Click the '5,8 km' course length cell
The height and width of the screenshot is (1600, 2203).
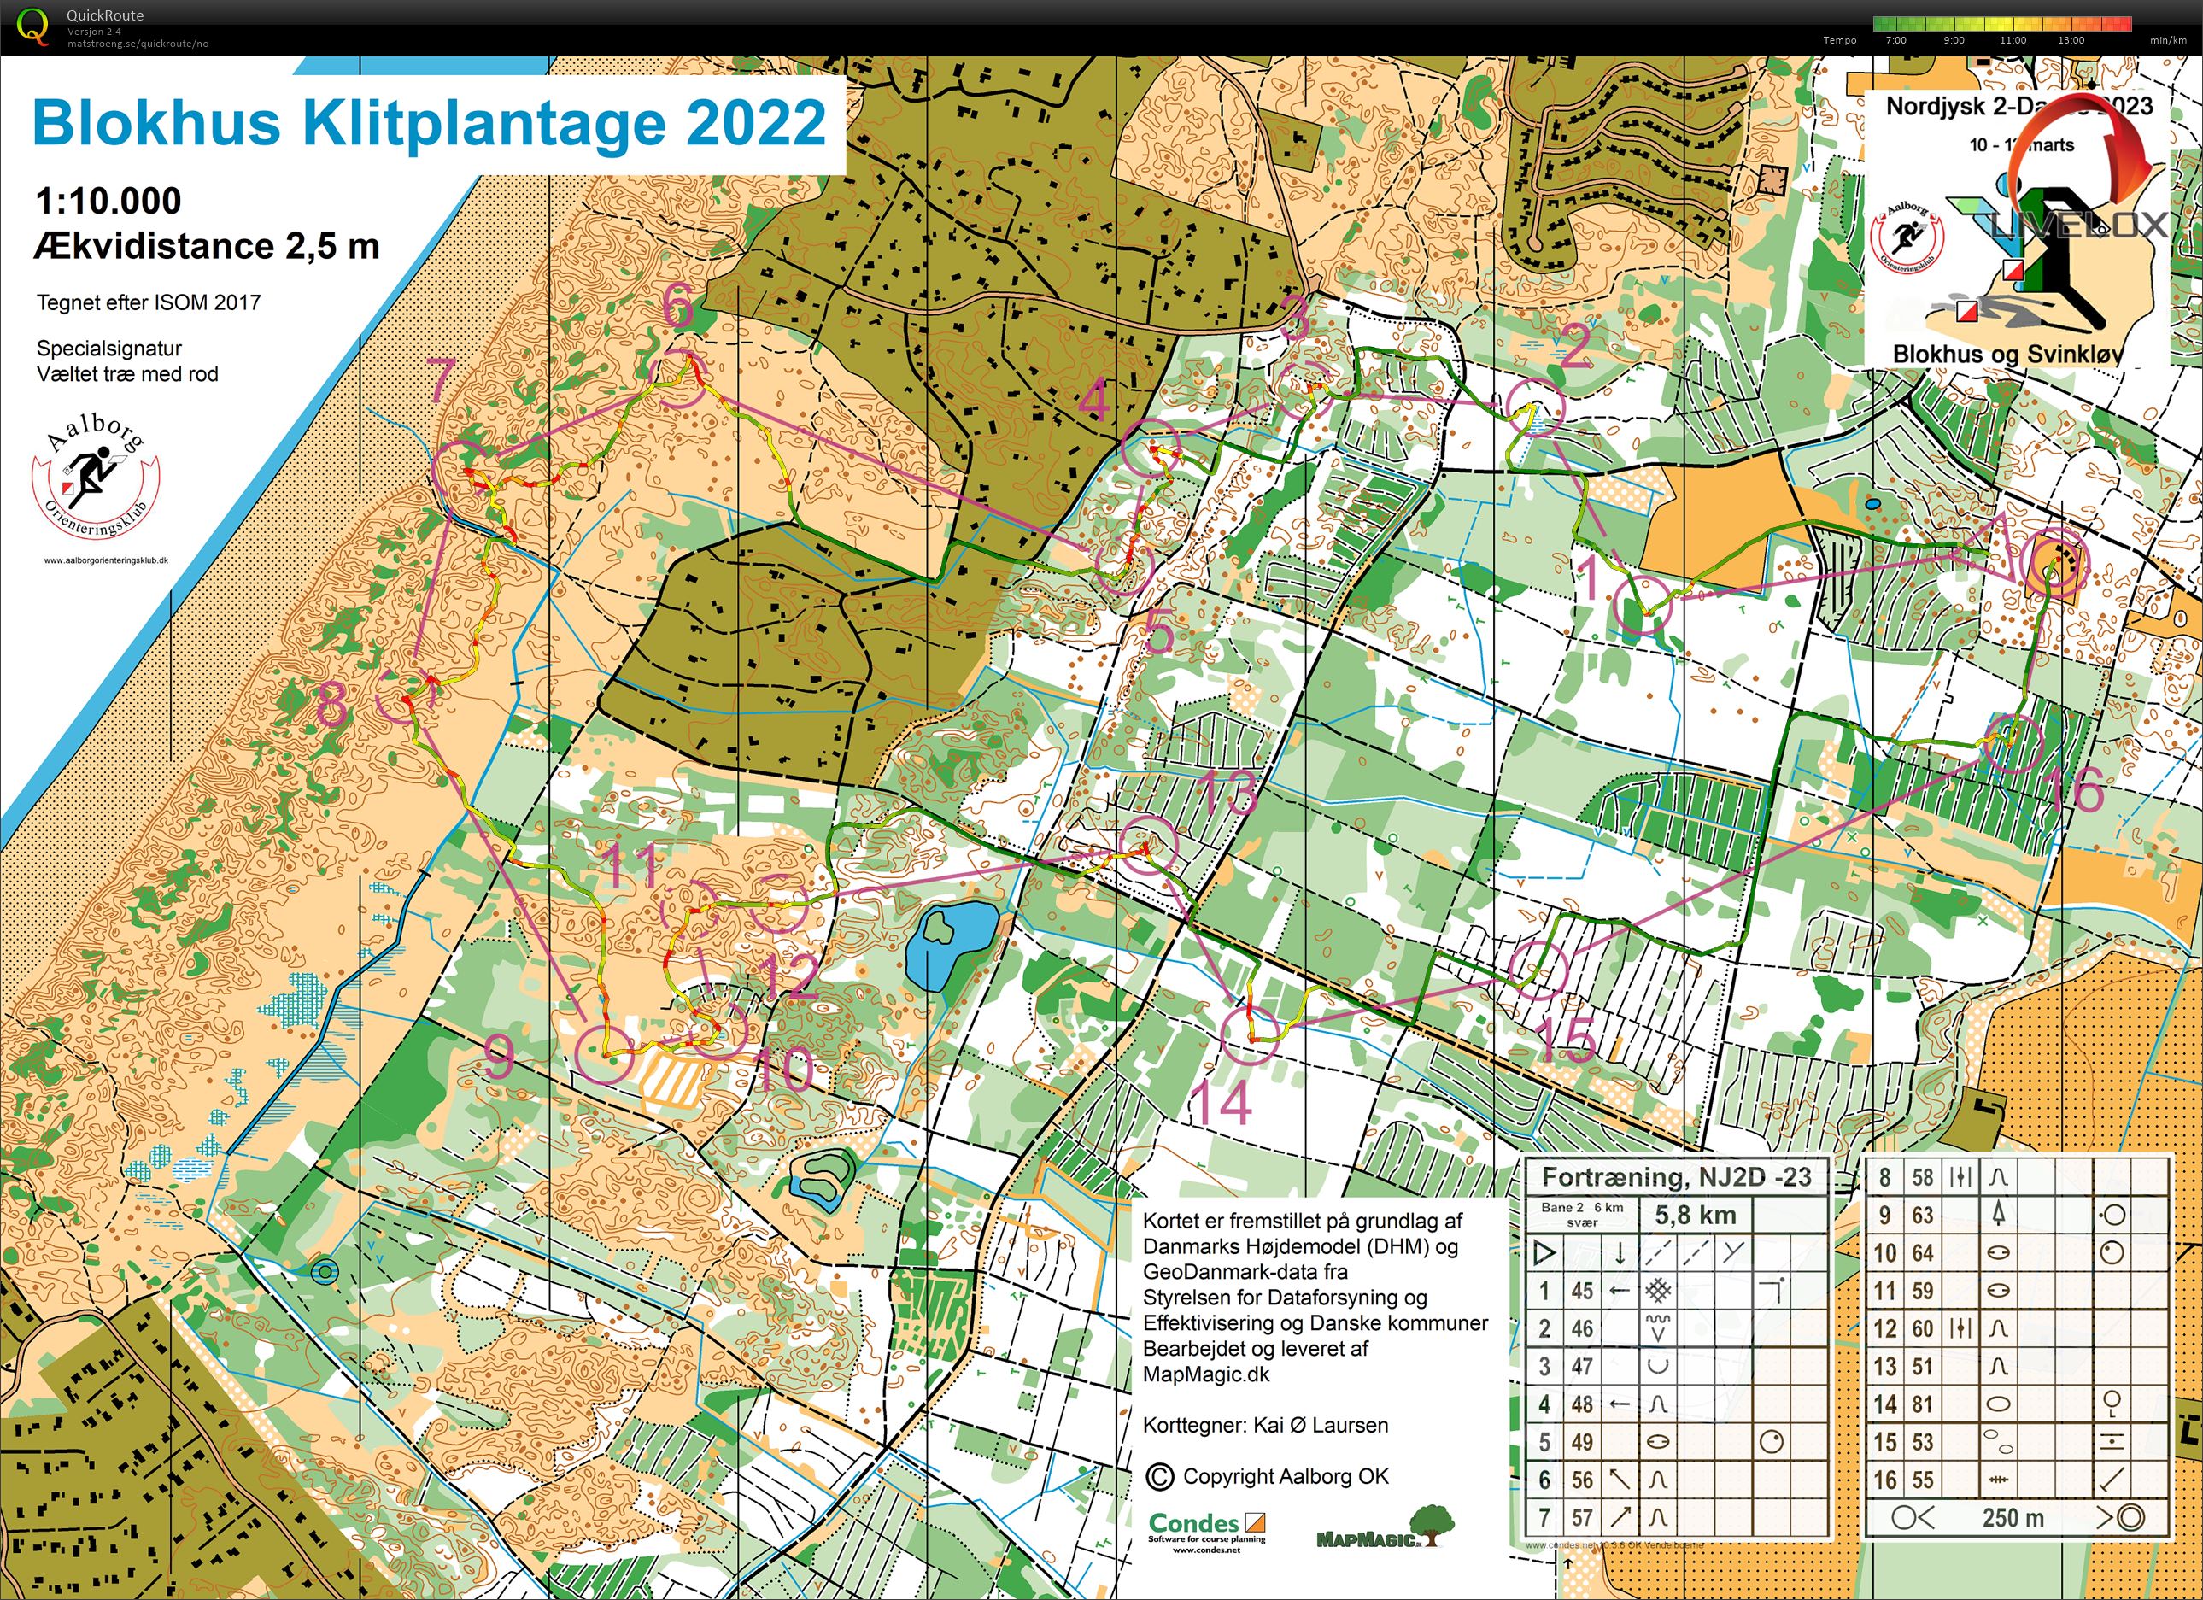(x=1695, y=1215)
